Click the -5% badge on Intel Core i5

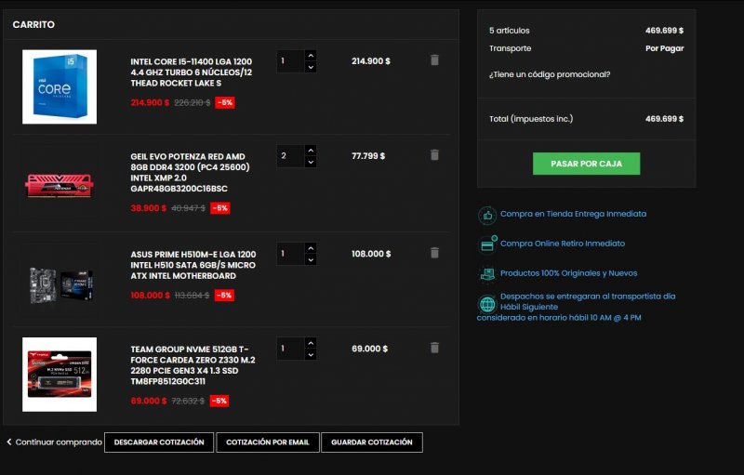(225, 102)
